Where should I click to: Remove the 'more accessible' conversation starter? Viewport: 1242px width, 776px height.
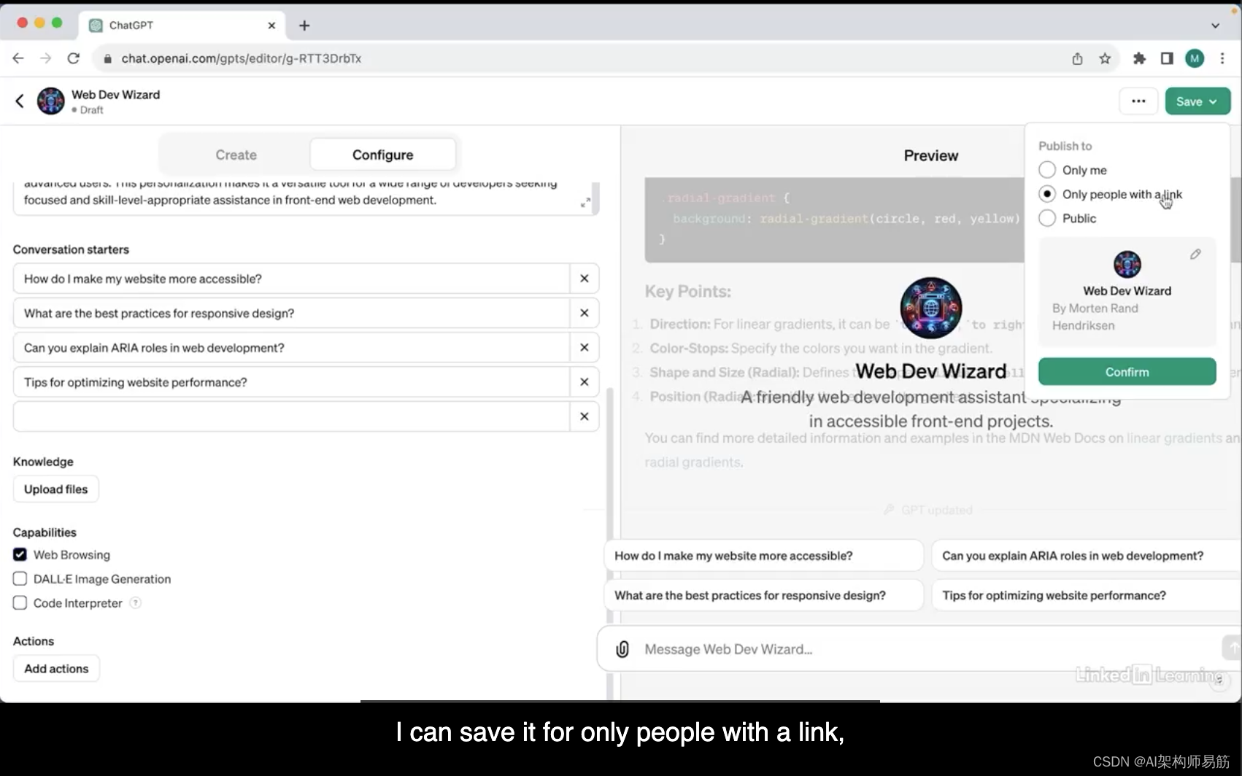pyautogui.click(x=585, y=279)
